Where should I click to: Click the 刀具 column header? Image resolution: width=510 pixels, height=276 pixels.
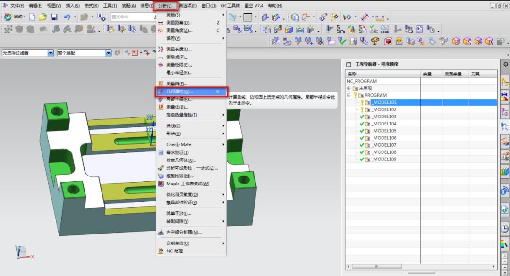pyautogui.click(x=475, y=74)
